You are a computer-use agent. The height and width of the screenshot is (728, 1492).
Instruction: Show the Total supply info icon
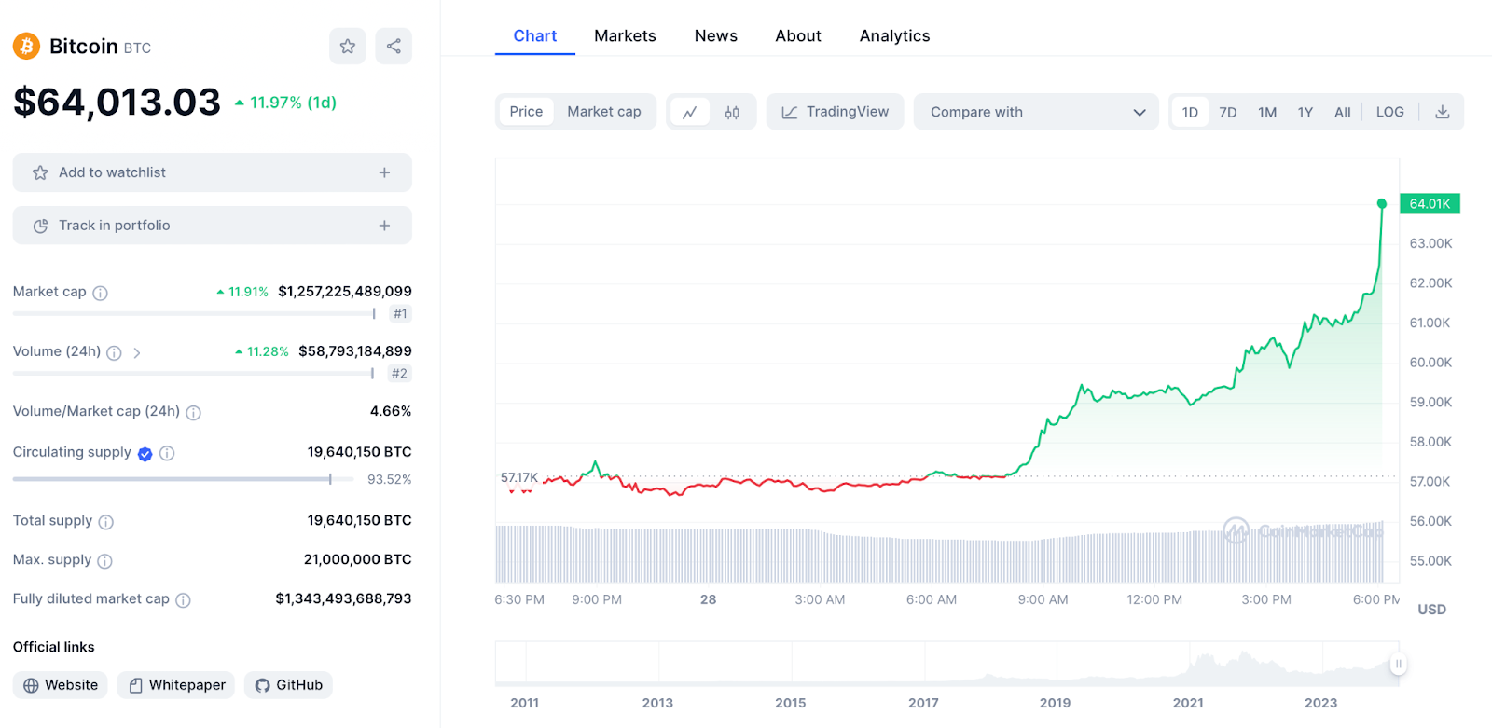(x=106, y=522)
